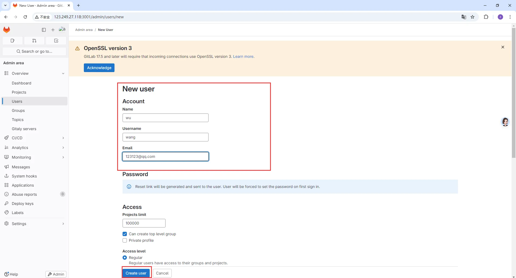Open System hooks in the sidebar
Image resolution: width=516 pixels, height=278 pixels.
click(34, 176)
